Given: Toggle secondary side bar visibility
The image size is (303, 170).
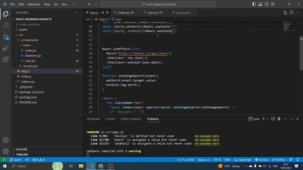Looking at the screenshot, I should tap(267, 4).
